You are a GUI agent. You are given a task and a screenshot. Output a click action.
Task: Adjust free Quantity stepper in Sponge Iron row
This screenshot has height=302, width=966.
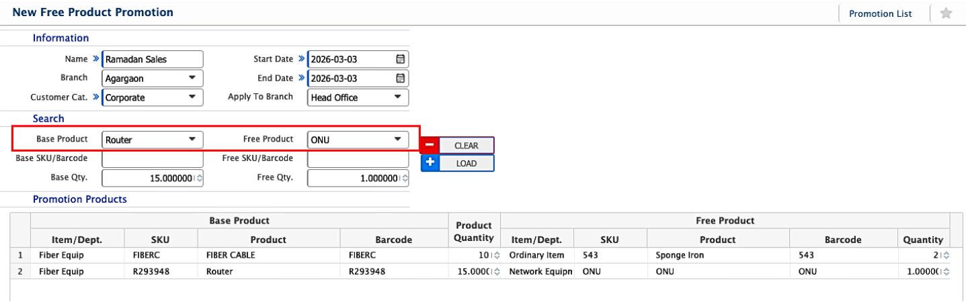tap(946, 256)
